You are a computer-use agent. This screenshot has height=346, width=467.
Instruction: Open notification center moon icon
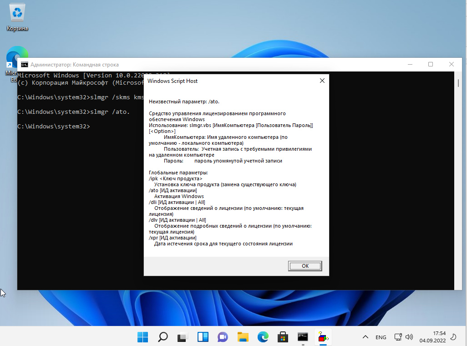pos(453,337)
